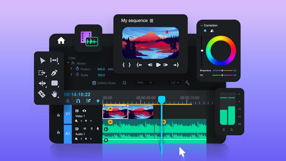
Task: Select the Selection arrow tool
Action: tap(42, 61)
